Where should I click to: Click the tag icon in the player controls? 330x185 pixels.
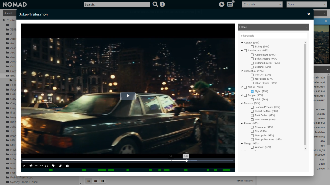pyautogui.click(x=53, y=166)
